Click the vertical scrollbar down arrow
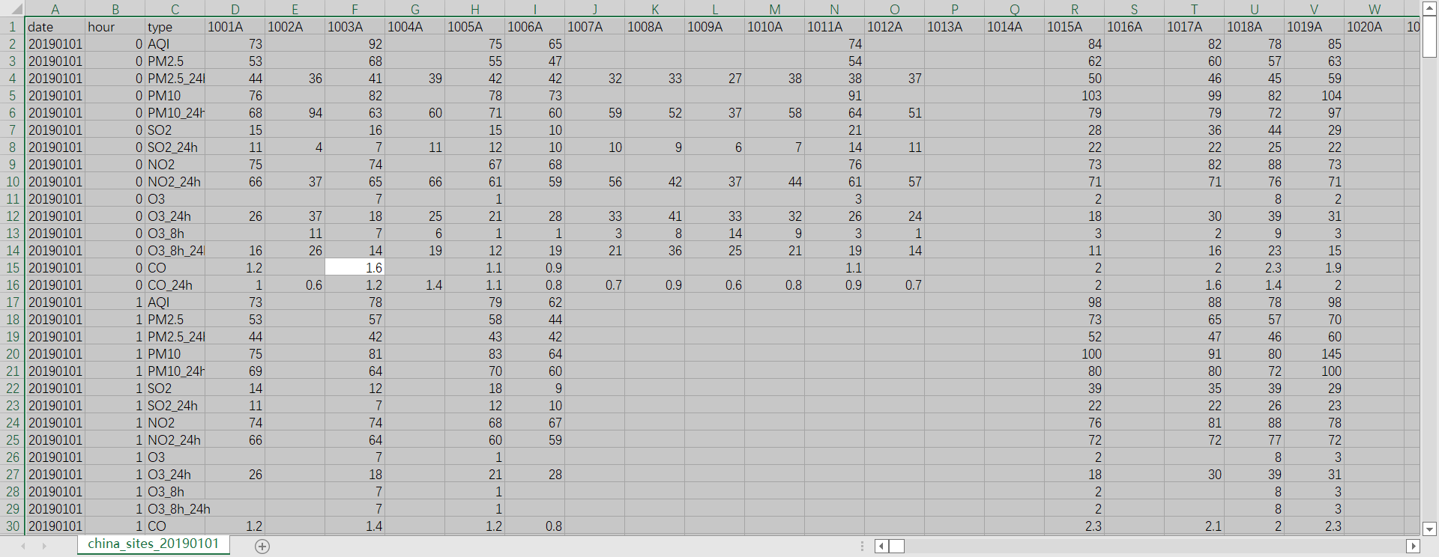1439x557 pixels. click(1429, 529)
